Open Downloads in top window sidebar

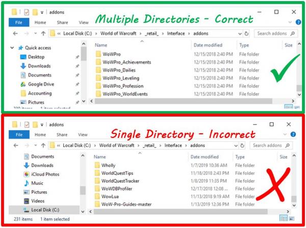click(x=35, y=66)
